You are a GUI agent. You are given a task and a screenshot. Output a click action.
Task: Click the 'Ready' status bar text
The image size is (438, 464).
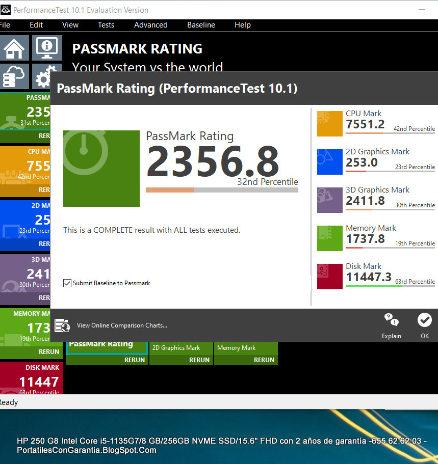tap(9, 402)
